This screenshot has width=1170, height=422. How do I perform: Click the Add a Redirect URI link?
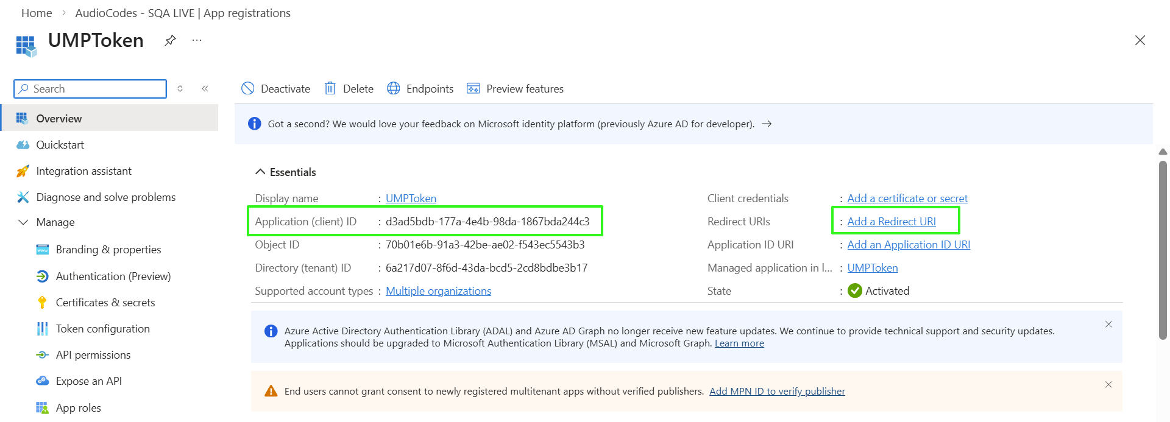[x=892, y=222]
